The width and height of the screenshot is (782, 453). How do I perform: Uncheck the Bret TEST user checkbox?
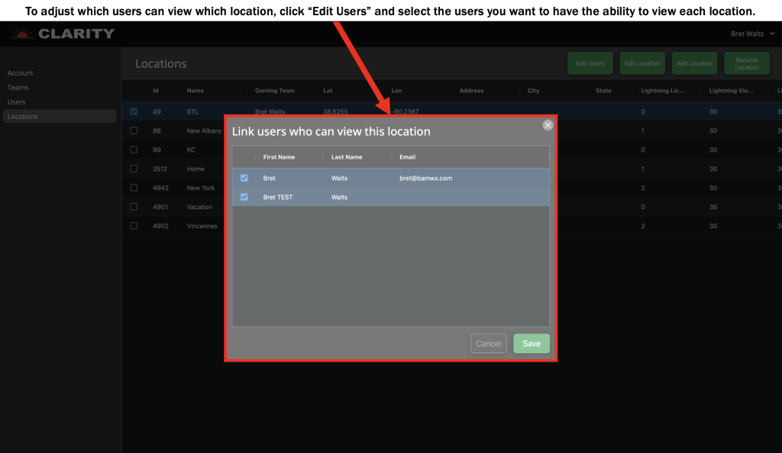[244, 197]
